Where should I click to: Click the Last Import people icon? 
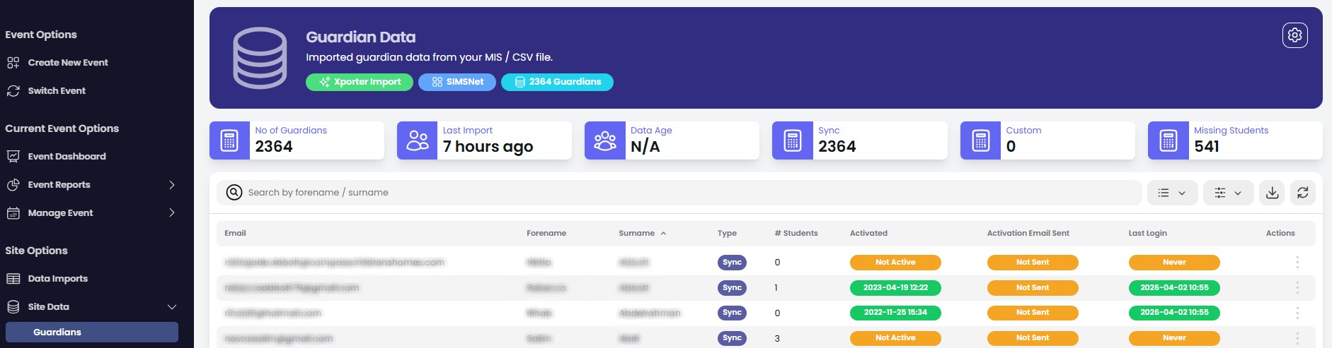point(418,140)
